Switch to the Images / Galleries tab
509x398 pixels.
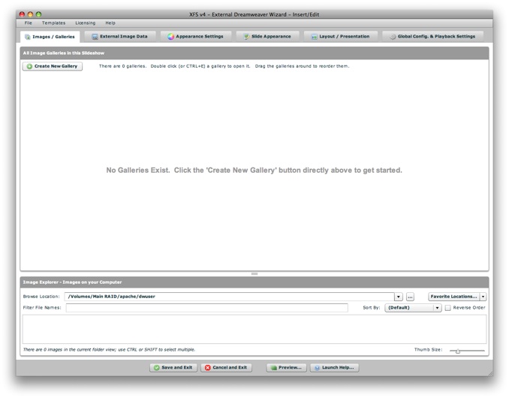[50, 36]
